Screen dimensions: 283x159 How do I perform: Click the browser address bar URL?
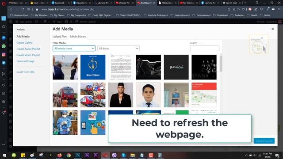click(x=68, y=9)
